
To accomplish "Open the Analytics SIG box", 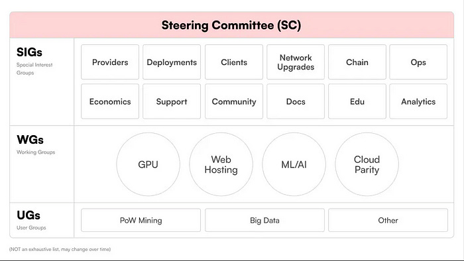I will [418, 101].
